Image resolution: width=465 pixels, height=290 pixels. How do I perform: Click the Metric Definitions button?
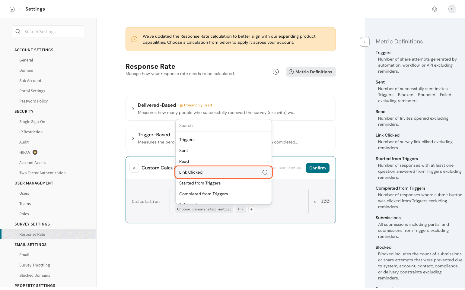311,72
